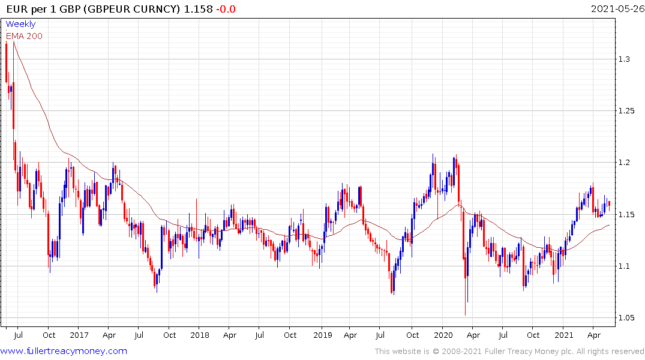This screenshot has height=360, width=645.
Task: Click the 1.25 price axis label
Action: [626, 110]
